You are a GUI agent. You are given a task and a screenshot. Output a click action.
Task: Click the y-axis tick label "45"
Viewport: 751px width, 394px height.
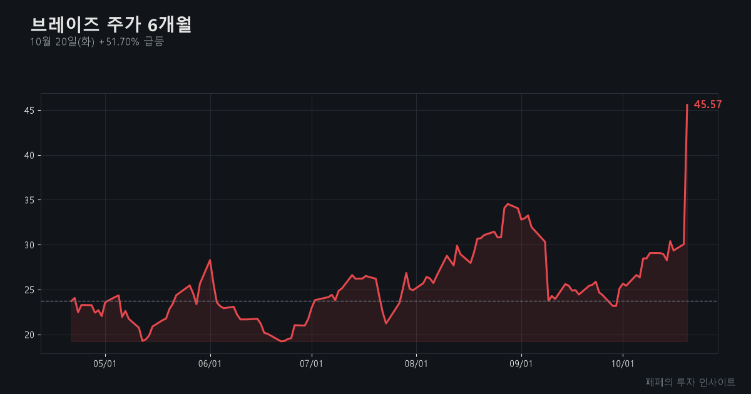[x=30, y=111]
